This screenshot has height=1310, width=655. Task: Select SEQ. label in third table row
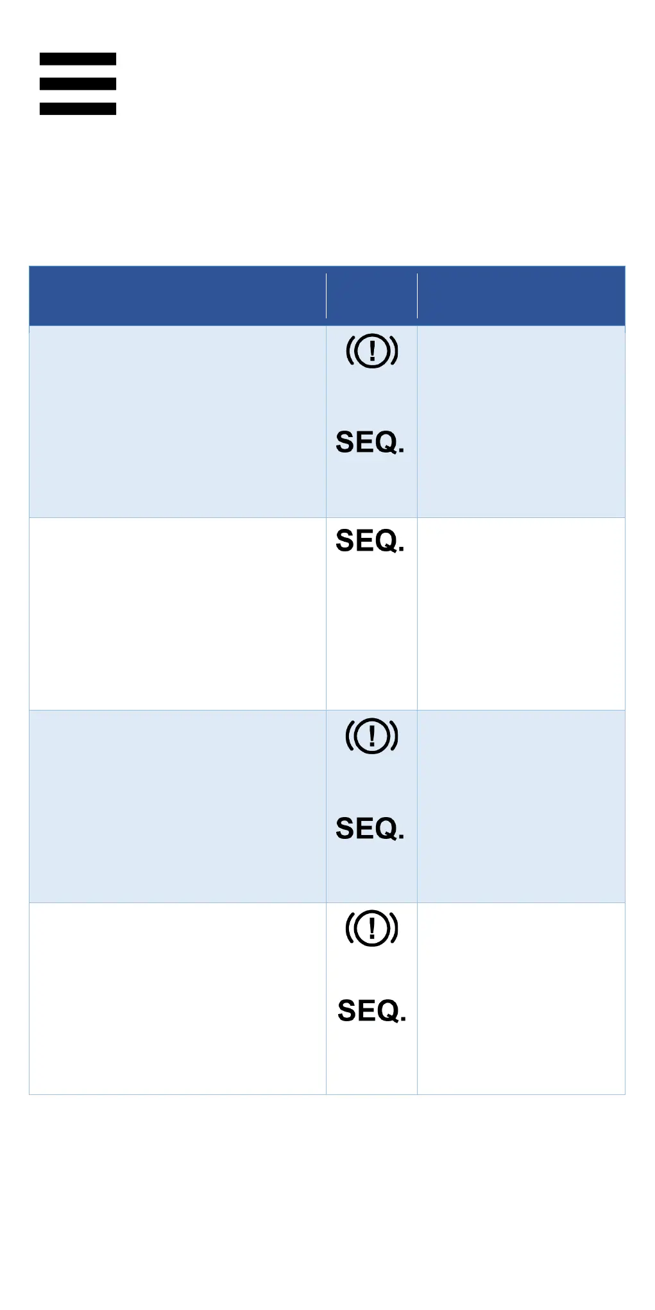(370, 828)
